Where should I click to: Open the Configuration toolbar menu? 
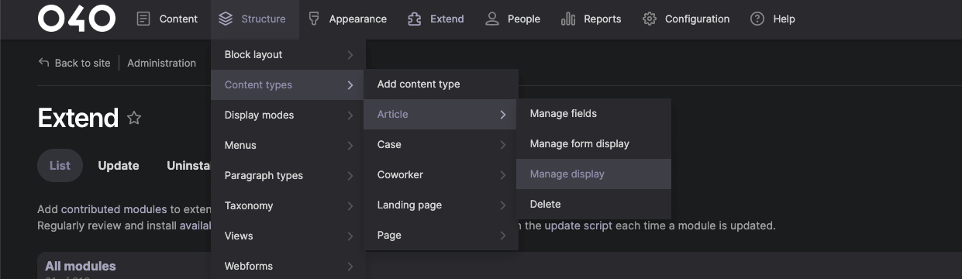(x=686, y=19)
